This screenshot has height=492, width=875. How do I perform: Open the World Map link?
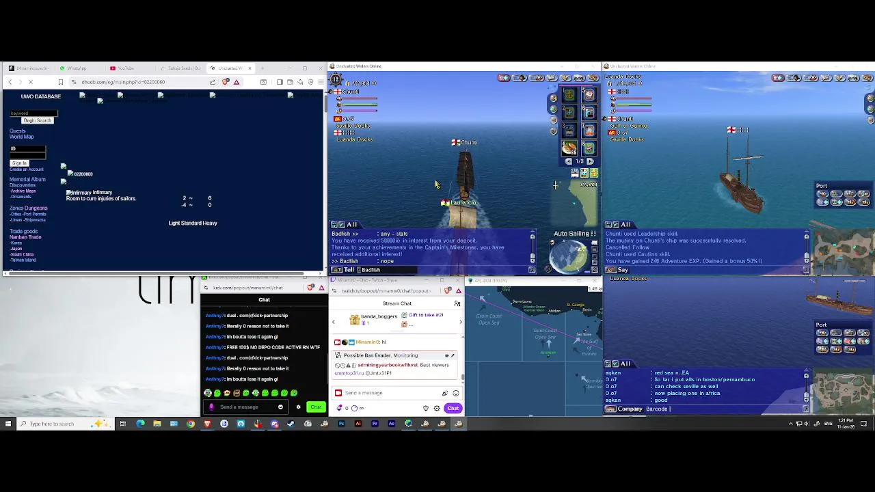pyautogui.click(x=21, y=137)
